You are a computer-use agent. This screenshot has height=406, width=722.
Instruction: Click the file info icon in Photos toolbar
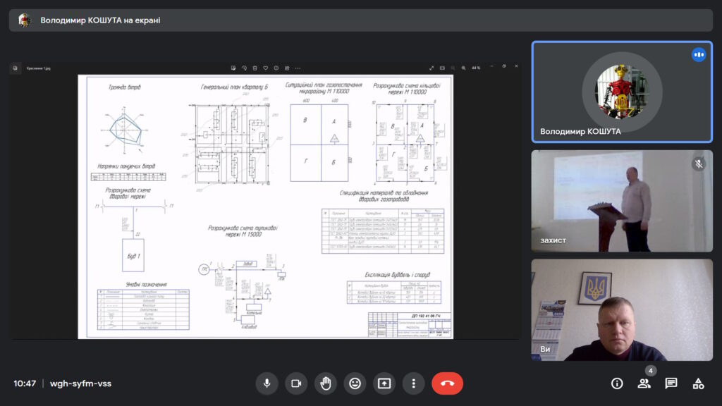276,68
